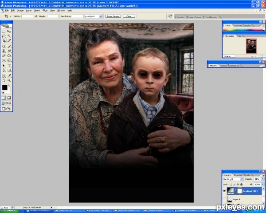The height and width of the screenshot is (213, 266).
Task: Select the Rectangular Marquee tool
Action: coord(4,32)
